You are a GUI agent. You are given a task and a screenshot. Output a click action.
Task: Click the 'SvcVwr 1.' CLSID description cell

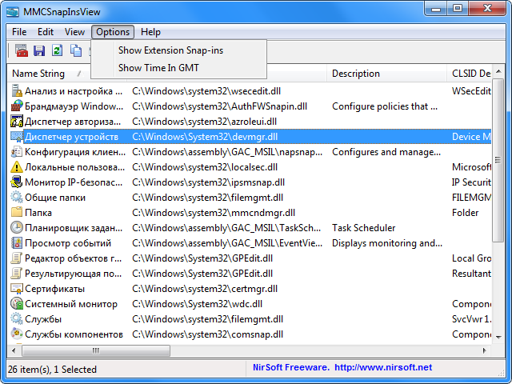(x=471, y=319)
